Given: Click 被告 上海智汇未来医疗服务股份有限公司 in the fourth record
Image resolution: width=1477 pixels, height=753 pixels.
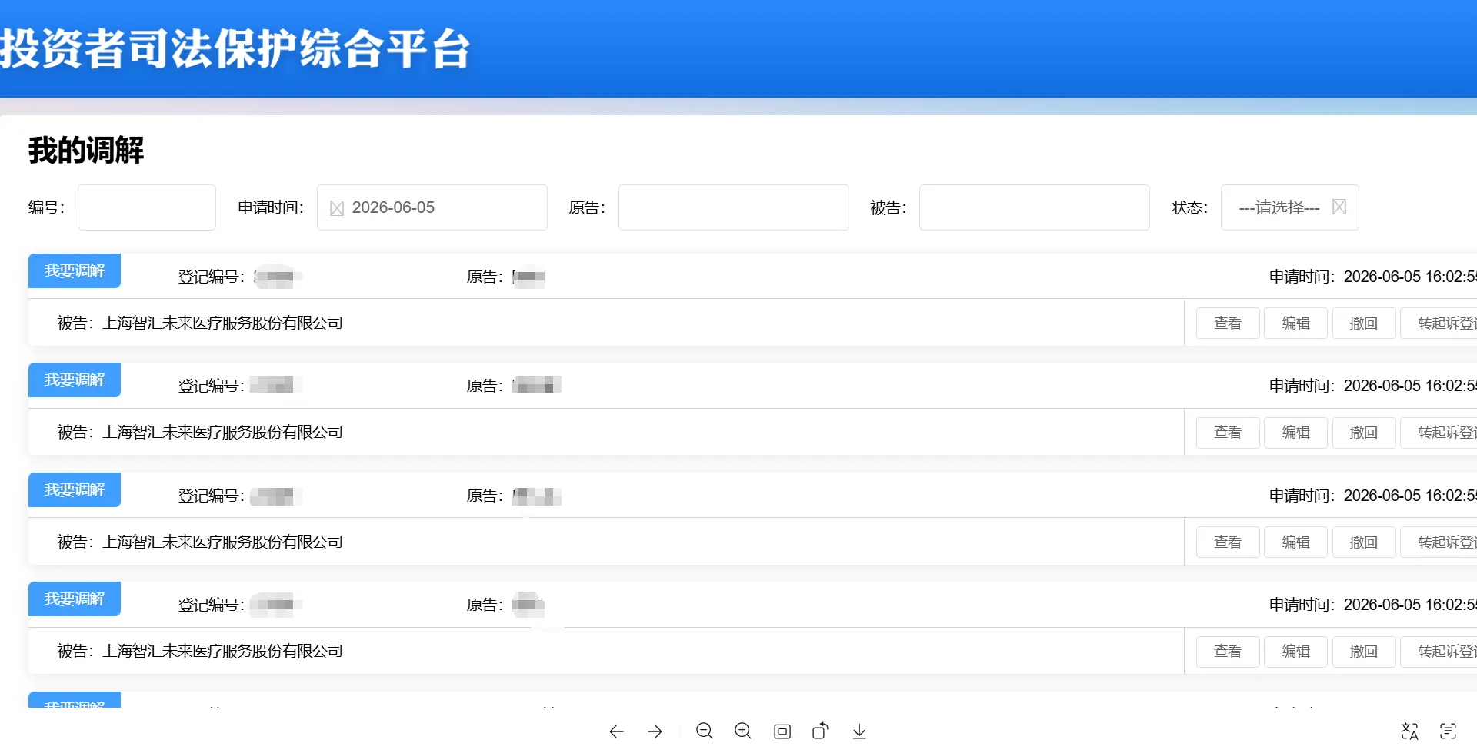Looking at the screenshot, I should coord(200,652).
